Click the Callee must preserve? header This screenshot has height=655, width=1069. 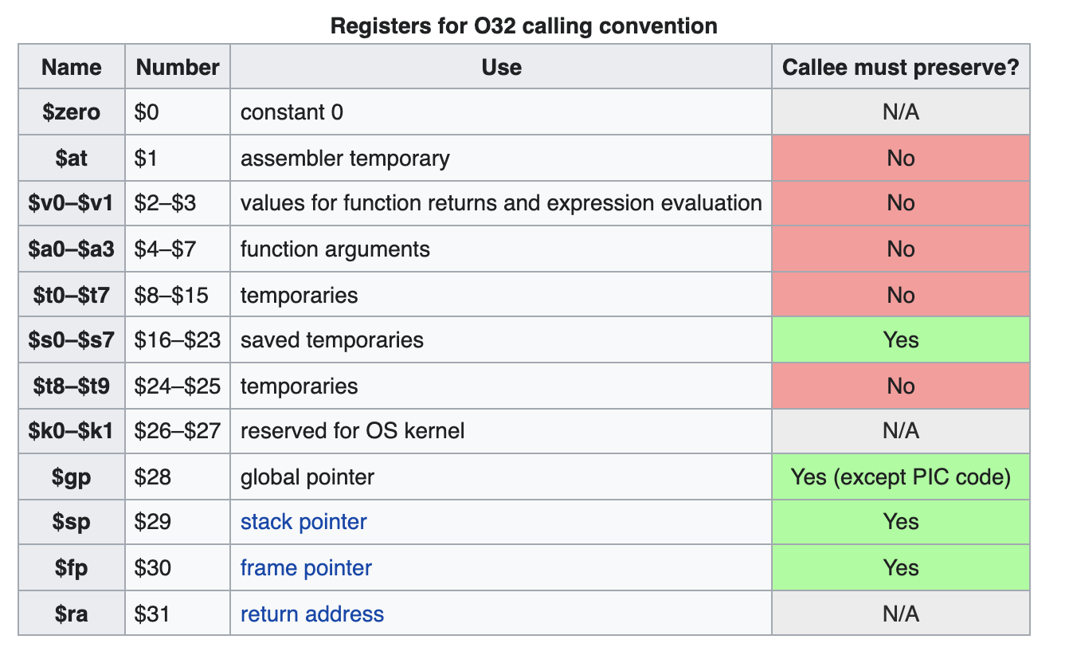[900, 67]
